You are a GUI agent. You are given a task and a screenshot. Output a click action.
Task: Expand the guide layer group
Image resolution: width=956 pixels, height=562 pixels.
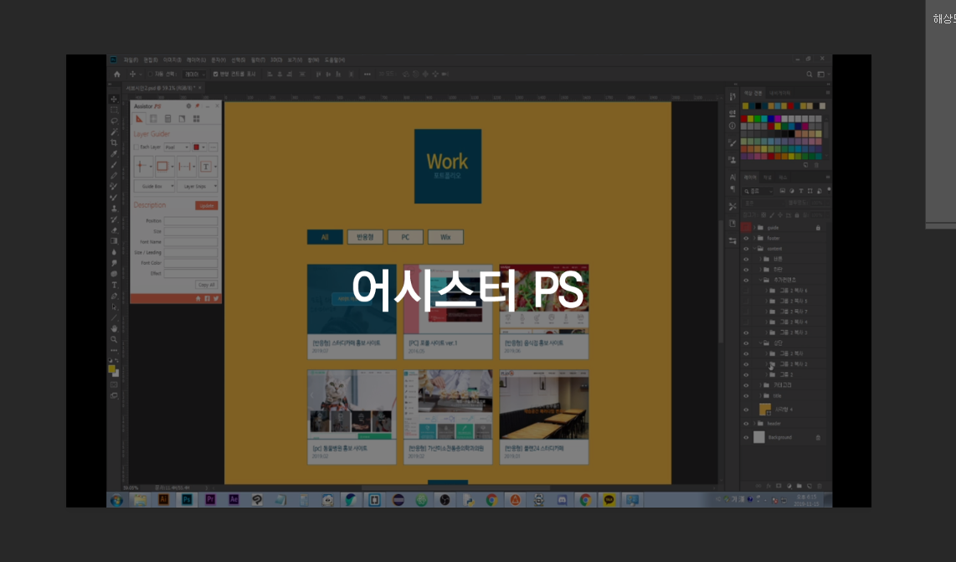pos(754,228)
